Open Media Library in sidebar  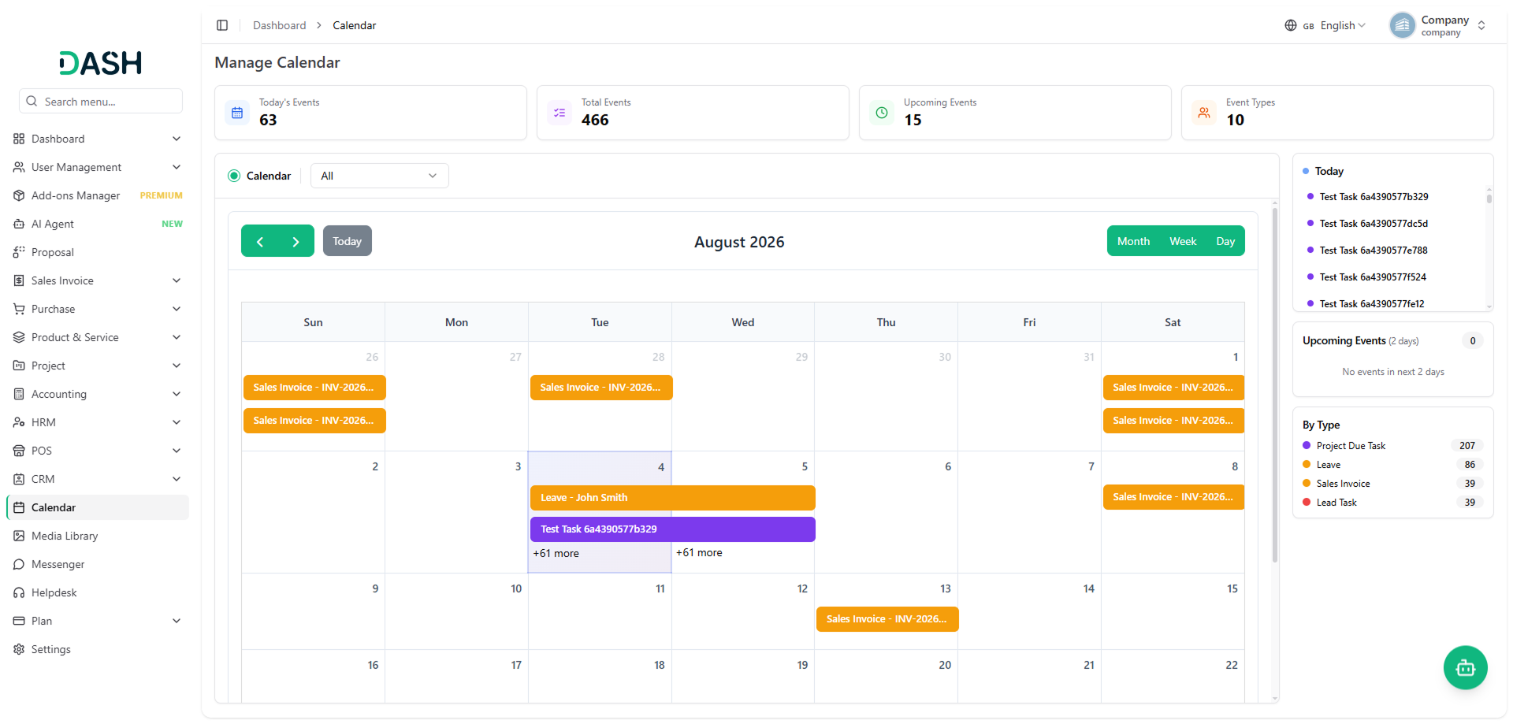(x=98, y=536)
